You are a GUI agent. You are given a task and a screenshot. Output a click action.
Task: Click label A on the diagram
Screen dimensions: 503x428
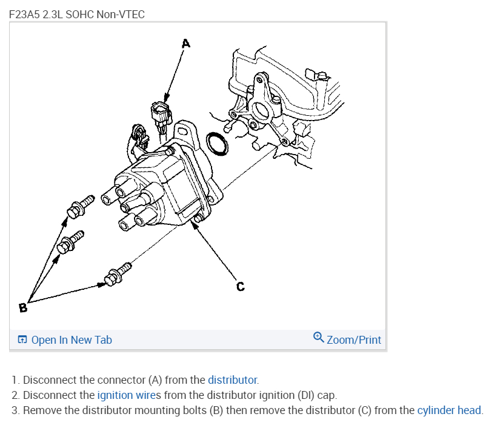(186, 43)
